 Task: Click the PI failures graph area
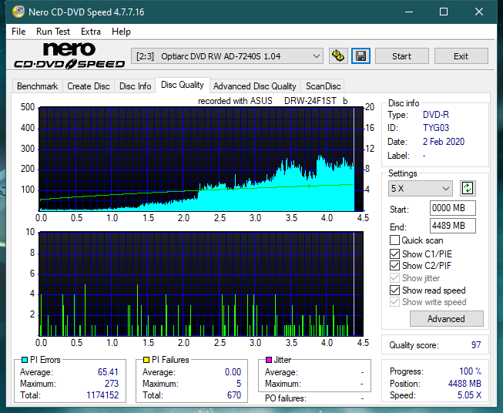coord(201,284)
